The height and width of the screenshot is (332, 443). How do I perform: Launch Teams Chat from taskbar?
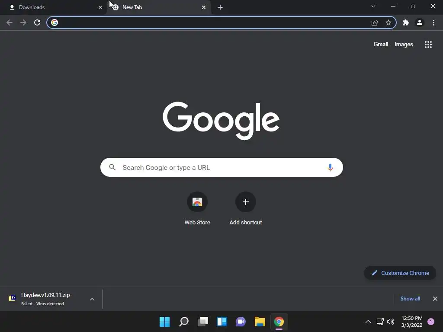[241, 322]
